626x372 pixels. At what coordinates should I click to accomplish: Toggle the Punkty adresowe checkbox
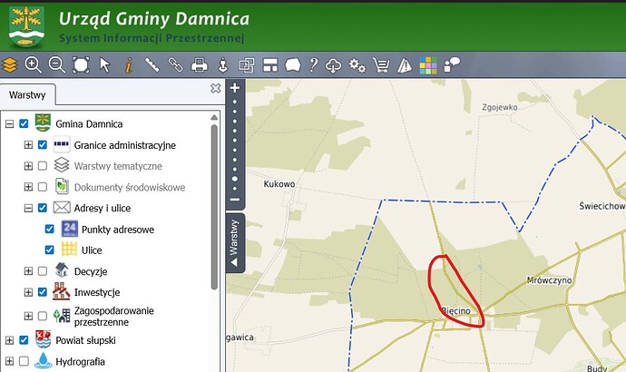[49, 229]
